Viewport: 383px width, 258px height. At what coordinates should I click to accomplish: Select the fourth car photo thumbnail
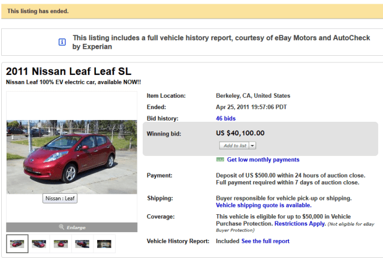pyautogui.click(x=82, y=244)
